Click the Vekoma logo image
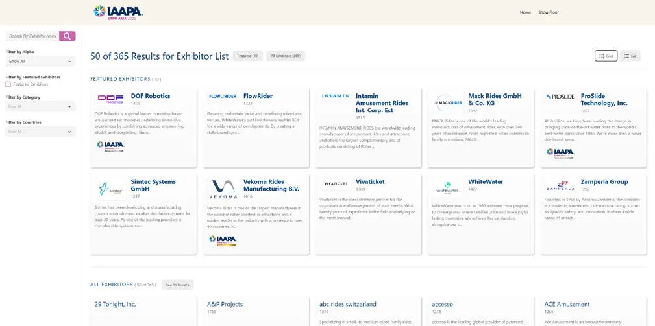This screenshot has height=326, width=655. (223, 189)
